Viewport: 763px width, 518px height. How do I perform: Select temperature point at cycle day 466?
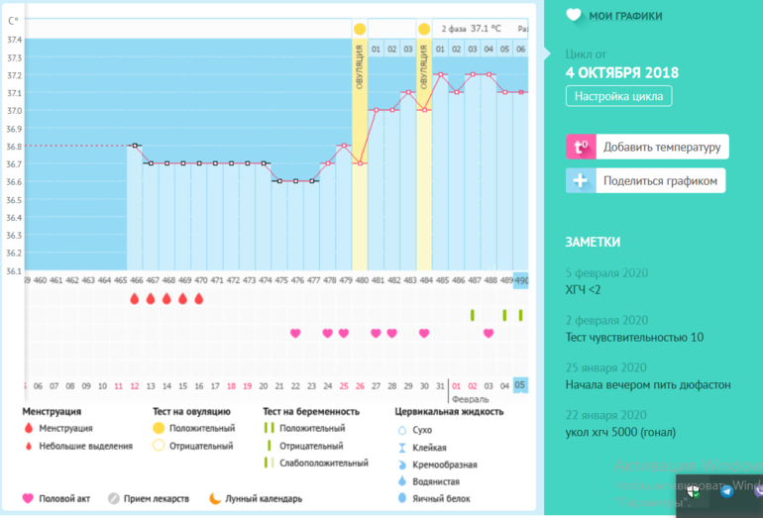(x=135, y=146)
